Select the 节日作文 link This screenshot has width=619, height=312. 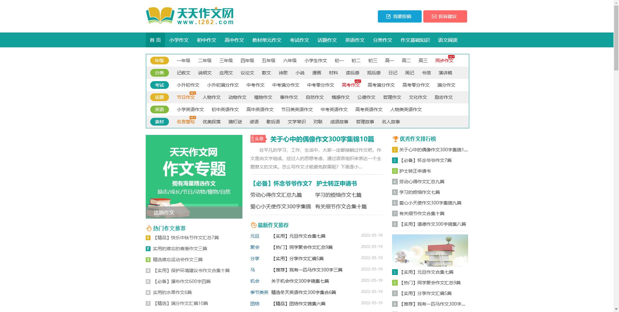click(185, 97)
